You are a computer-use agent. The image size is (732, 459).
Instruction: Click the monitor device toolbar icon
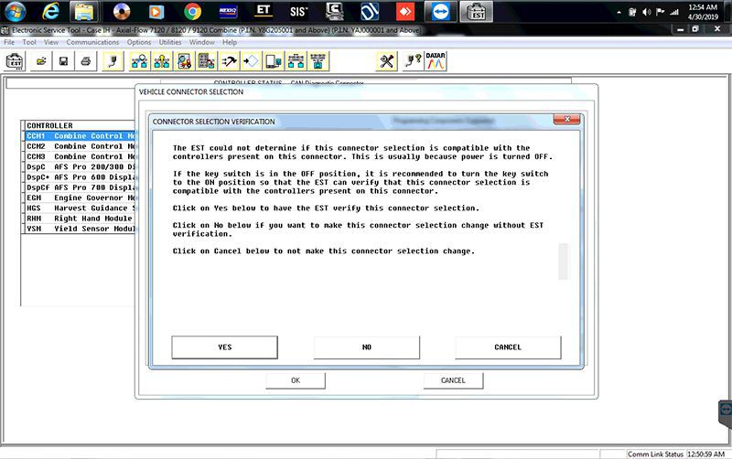click(x=274, y=61)
